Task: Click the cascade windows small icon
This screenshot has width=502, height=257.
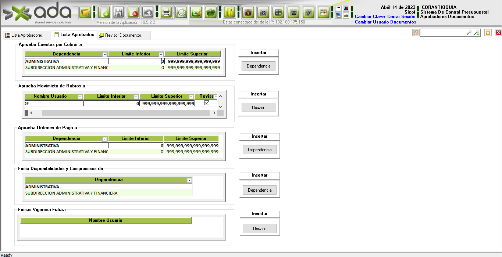Action: coord(338,15)
